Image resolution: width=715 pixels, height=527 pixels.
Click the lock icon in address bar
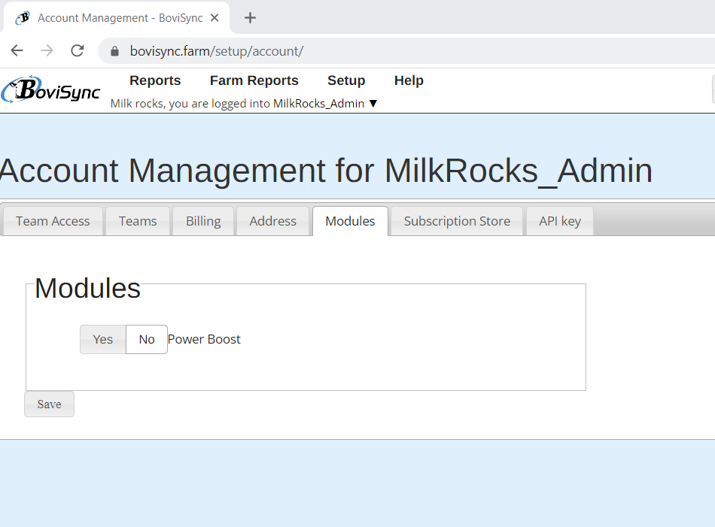pyautogui.click(x=115, y=51)
